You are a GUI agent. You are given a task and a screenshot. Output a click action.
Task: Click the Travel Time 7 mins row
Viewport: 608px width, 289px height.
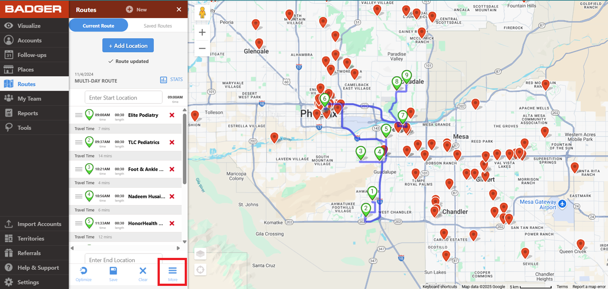pos(125,129)
